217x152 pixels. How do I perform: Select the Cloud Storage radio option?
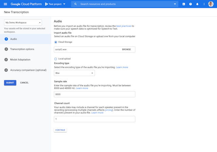(56, 42)
